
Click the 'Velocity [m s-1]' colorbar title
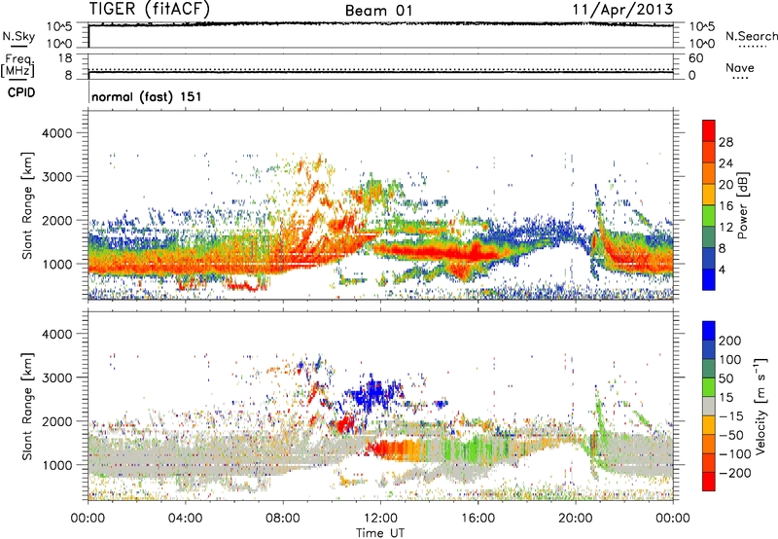pos(760,406)
